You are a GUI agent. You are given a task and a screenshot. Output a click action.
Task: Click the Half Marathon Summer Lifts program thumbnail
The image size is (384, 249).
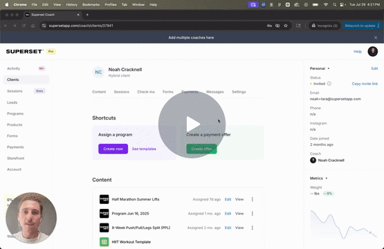click(104, 199)
